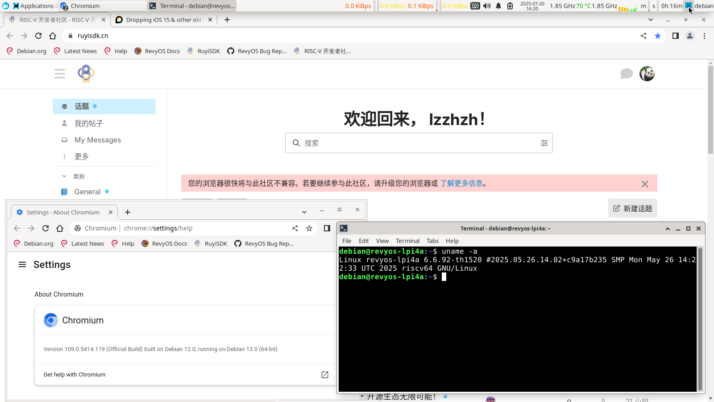Open new tab in Settings window
This screenshot has height=402, width=714.
(128, 212)
